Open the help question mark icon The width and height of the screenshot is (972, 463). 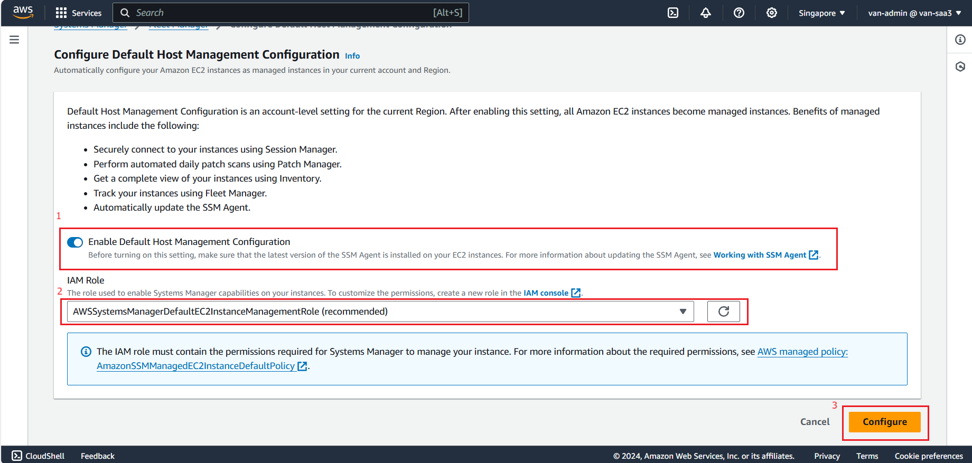coord(739,13)
